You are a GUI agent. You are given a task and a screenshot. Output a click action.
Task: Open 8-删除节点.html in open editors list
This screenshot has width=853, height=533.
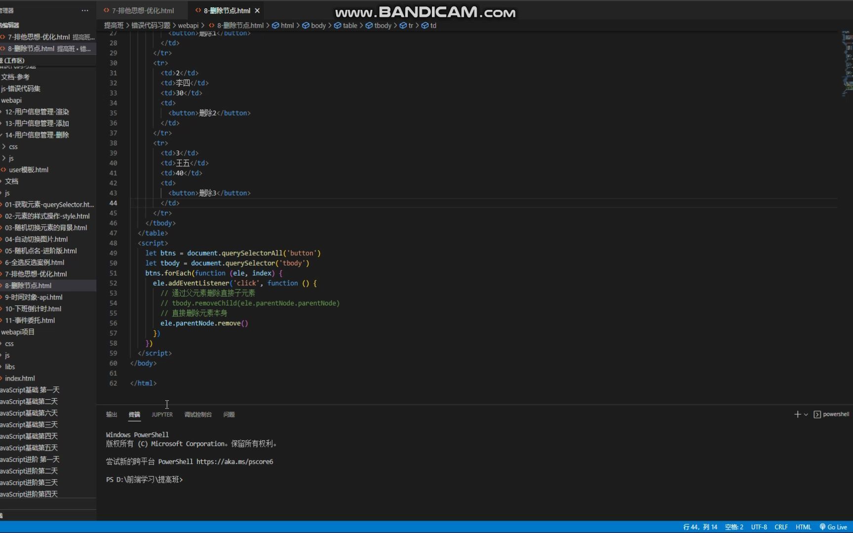(x=48, y=48)
